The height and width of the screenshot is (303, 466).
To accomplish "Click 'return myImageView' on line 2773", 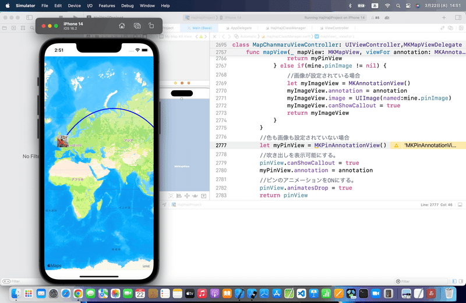I will click(x=317, y=113).
